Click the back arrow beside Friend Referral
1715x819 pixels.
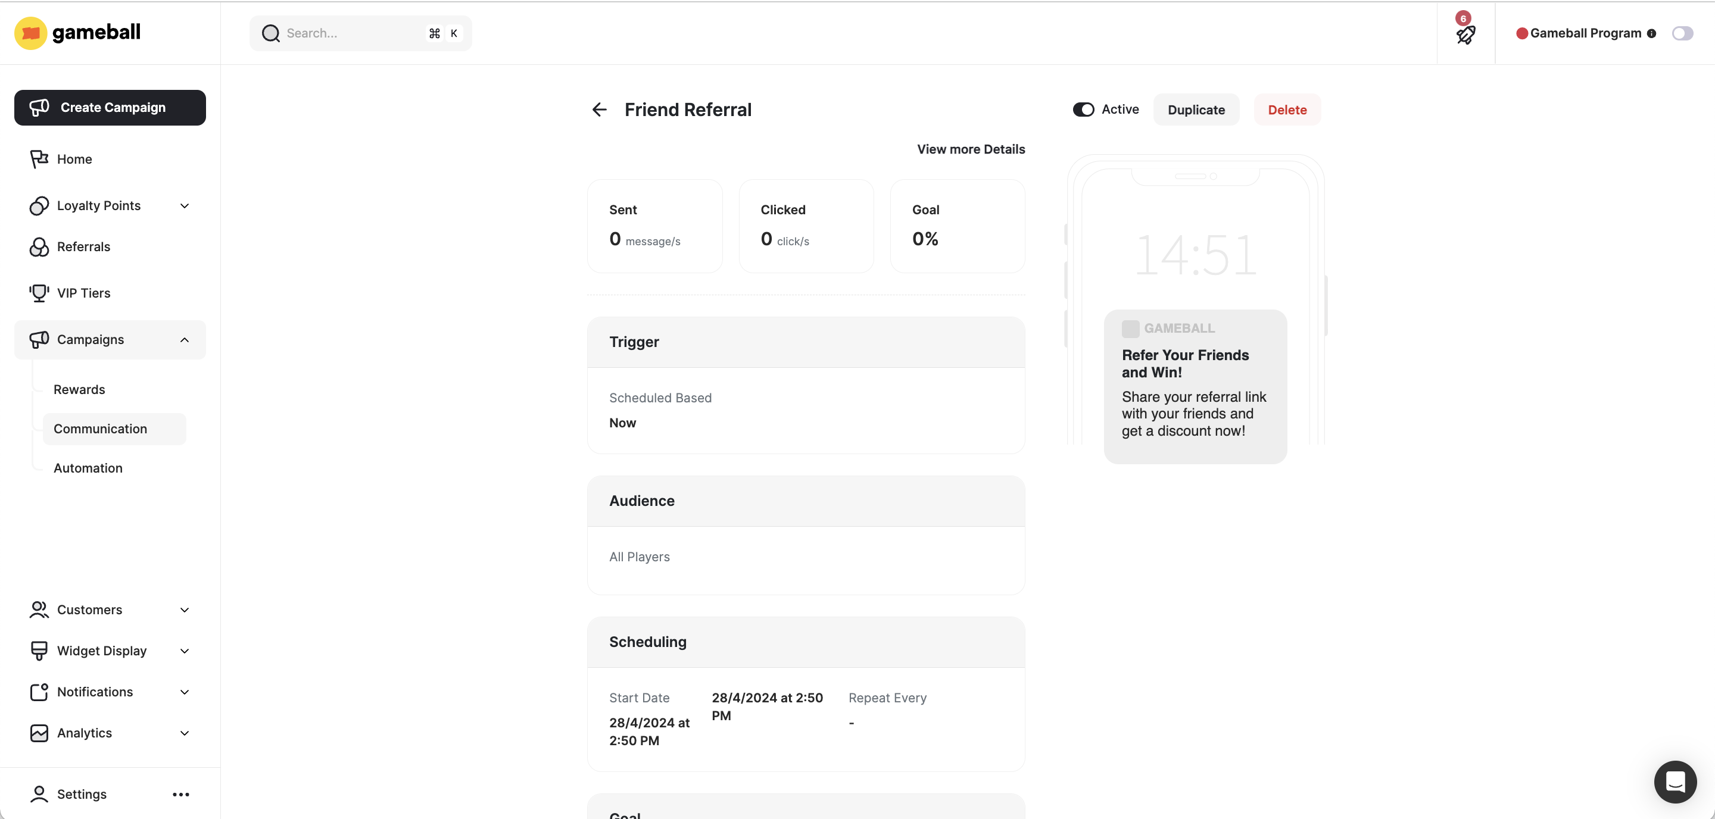(x=598, y=109)
